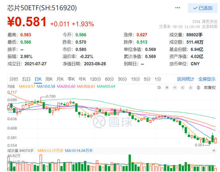Screen dimensions: 220x172
Task: Move chart left with the arrow icon
Action: tap(183, 88)
